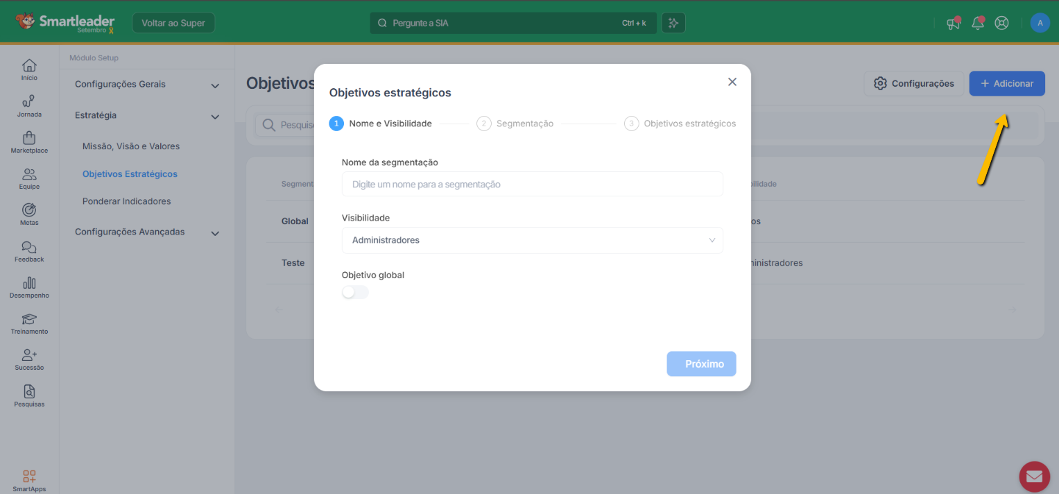
Task: Select Ponderar Indicadores menu item
Action: coord(126,201)
